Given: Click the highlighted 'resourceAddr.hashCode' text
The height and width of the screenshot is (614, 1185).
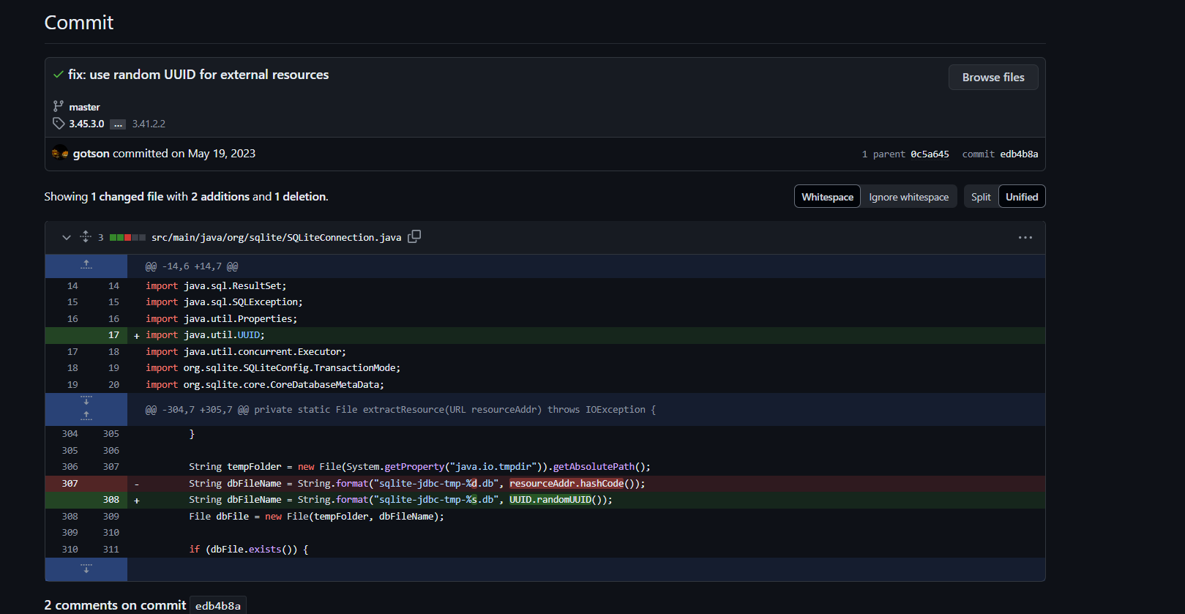Looking at the screenshot, I should [567, 484].
